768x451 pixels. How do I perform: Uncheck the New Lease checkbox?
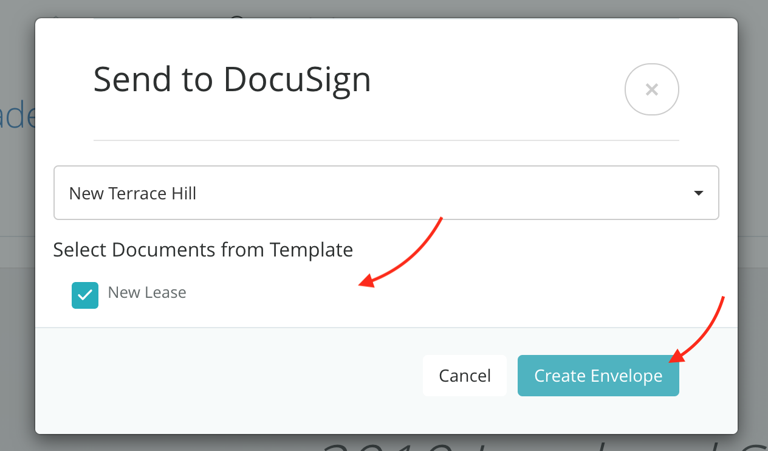tap(85, 295)
